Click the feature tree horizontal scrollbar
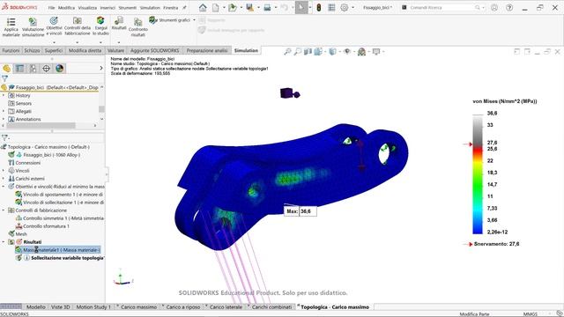The height and width of the screenshot is (317, 564). pos(41,125)
